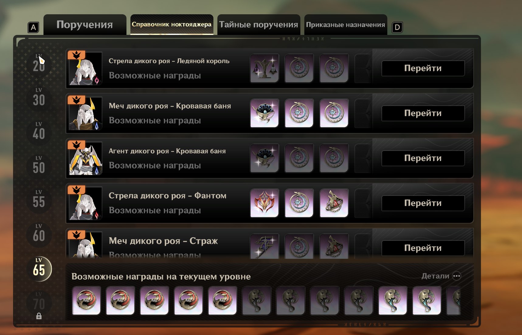Click the A key previous tab indicator
522x335 pixels.
pyautogui.click(x=33, y=27)
